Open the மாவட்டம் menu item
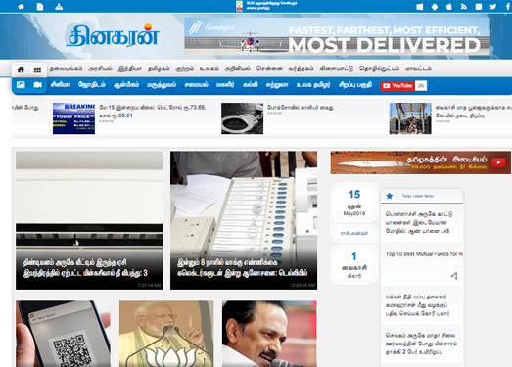The height and width of the screenshot is (367, 512). click(x=418, y=69)
